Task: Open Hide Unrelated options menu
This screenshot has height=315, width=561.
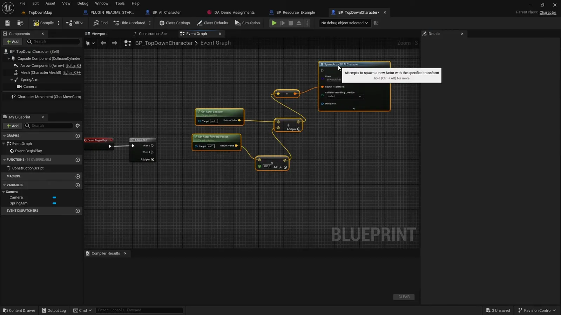Action: pyautogui.click(x=150, y=23)
